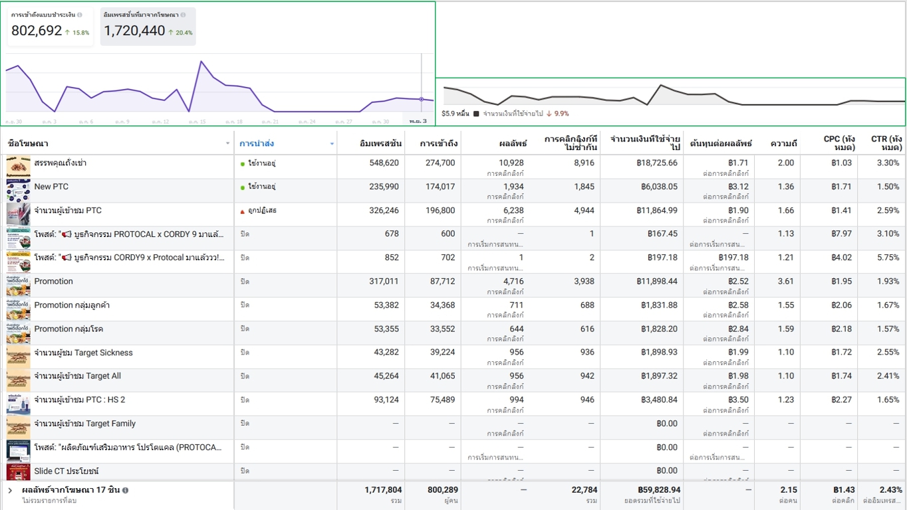Open dropdown arrow on การนำส่ง column

pos(332,143)
